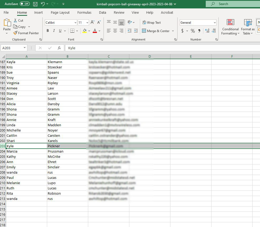Toggle Wrap Text for the selected cells
Screen dimensions: 260x227
point(151,23)
